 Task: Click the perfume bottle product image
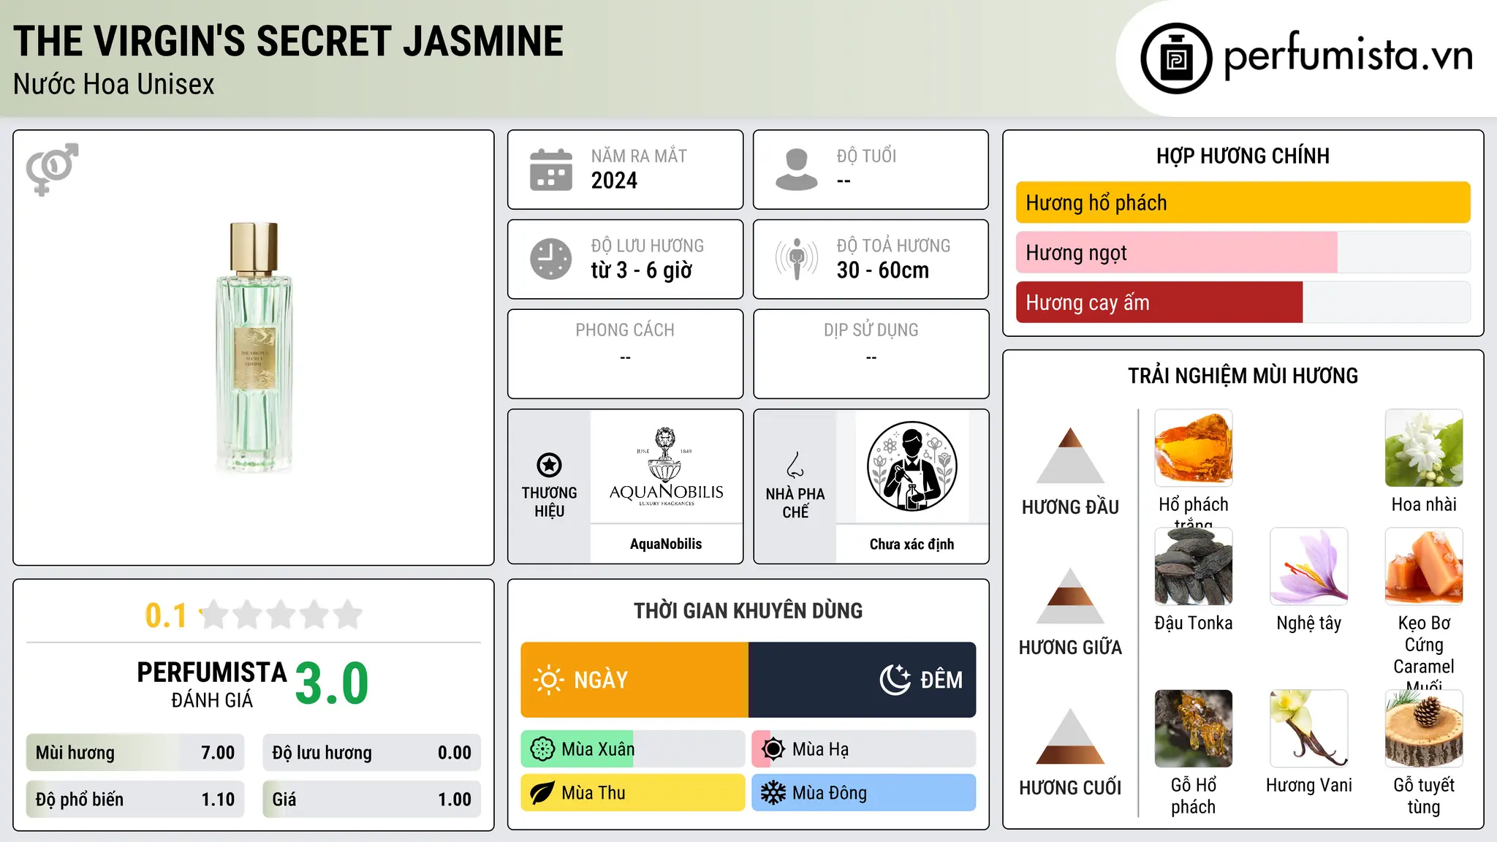254,348
